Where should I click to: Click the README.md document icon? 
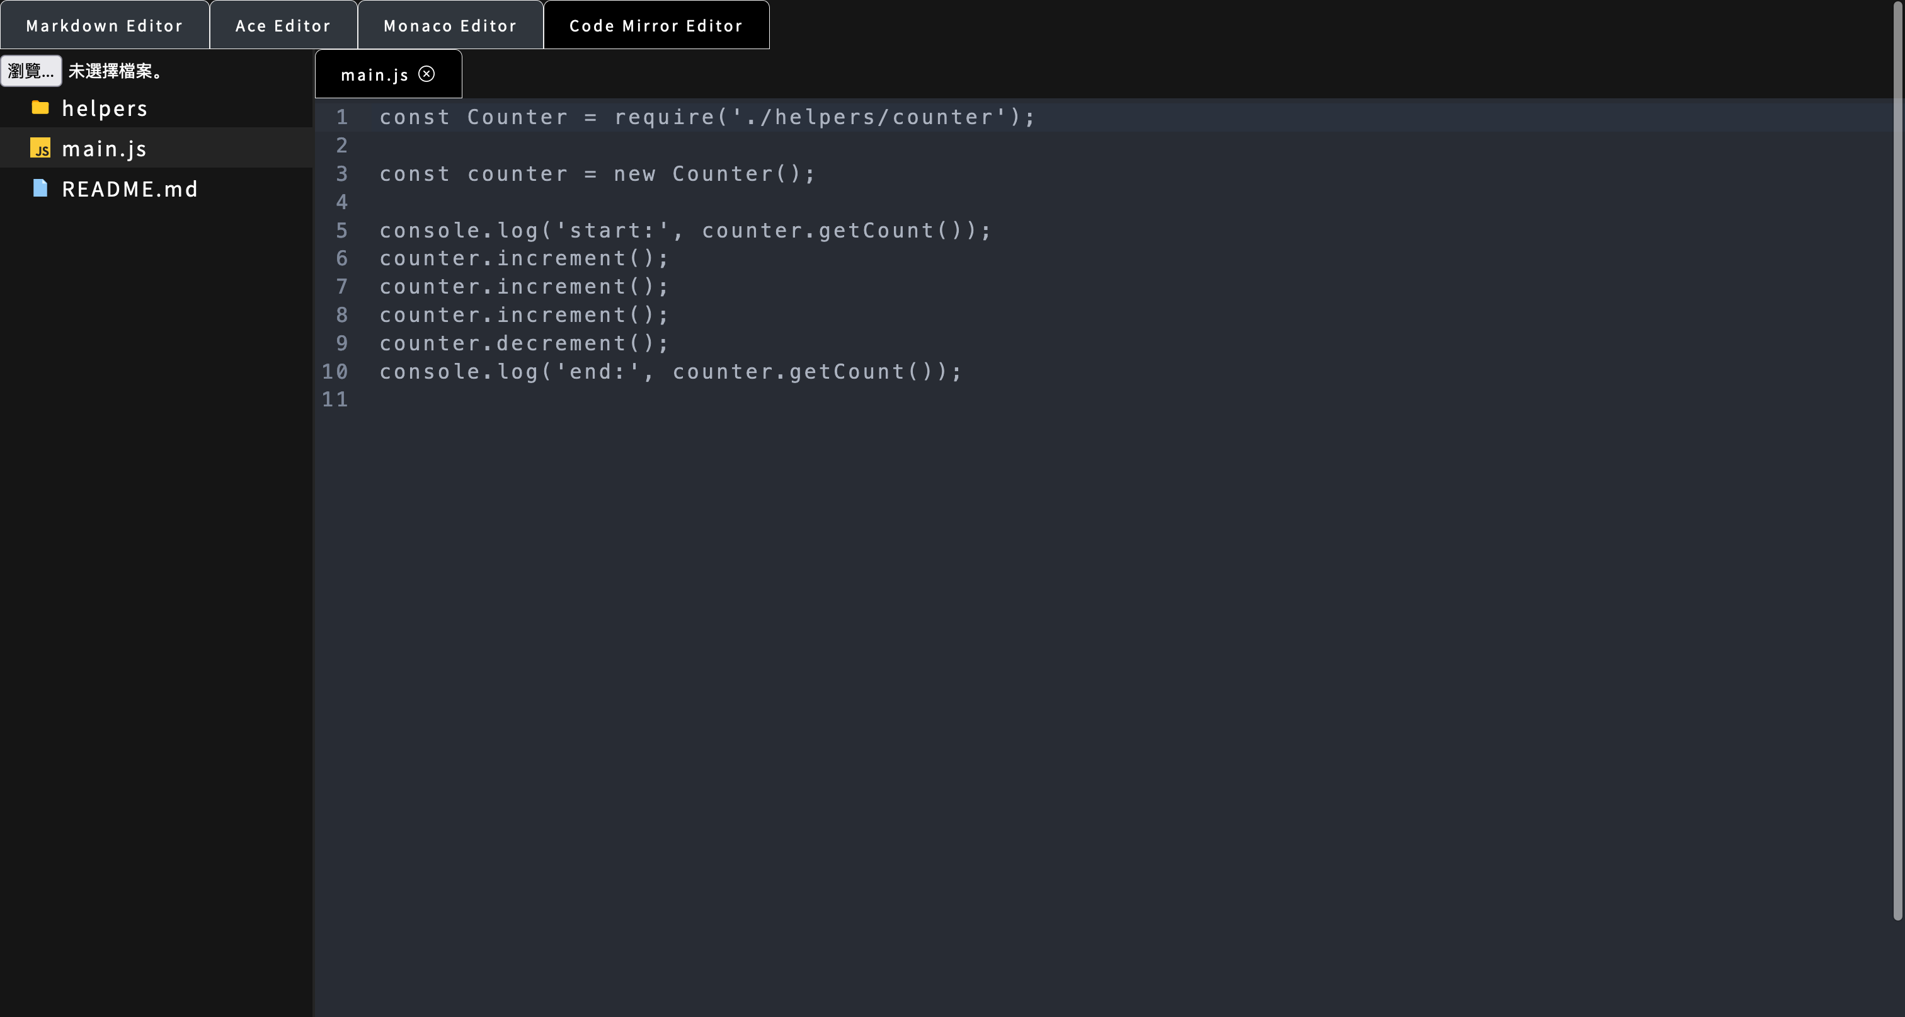click(40, 188)
